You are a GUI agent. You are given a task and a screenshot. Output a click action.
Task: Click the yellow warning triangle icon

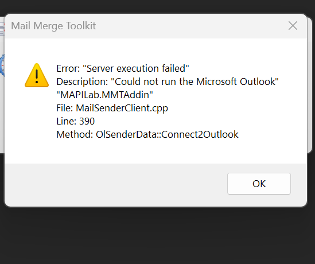point(37,75)
